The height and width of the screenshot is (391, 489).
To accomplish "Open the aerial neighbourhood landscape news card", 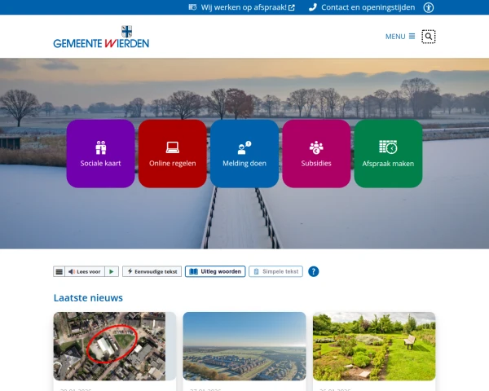I will pyautogui.click(x=244, y=346).
